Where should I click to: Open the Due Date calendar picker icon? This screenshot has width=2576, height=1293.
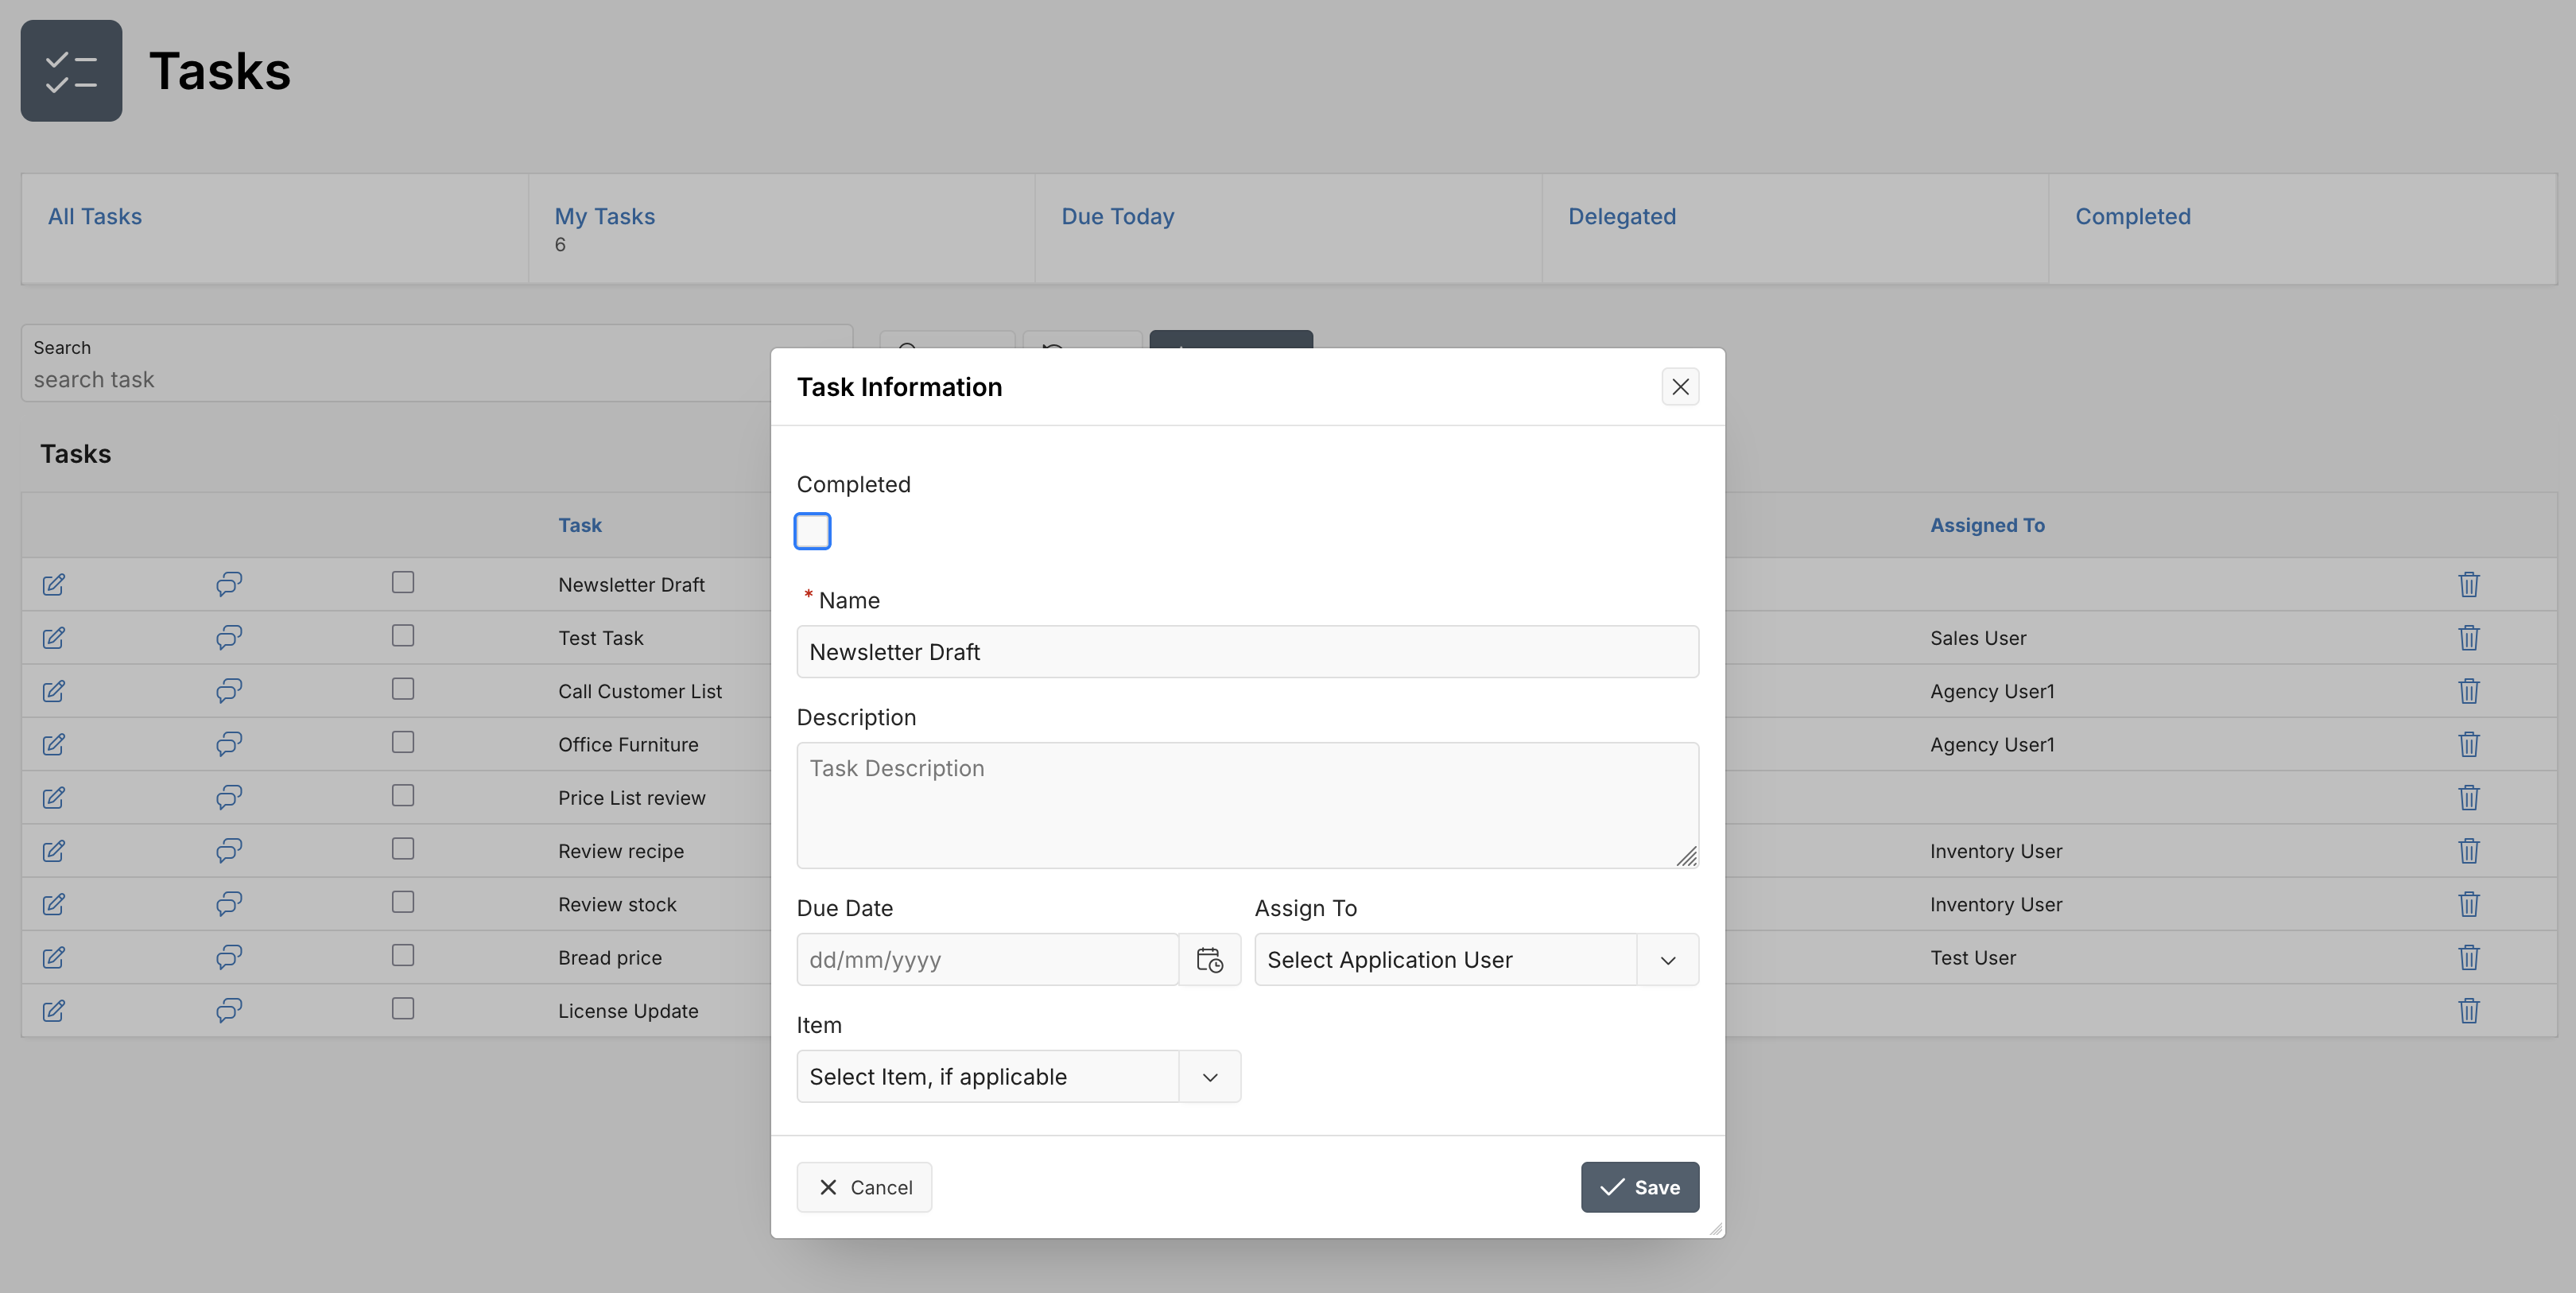click(1209, 959)
